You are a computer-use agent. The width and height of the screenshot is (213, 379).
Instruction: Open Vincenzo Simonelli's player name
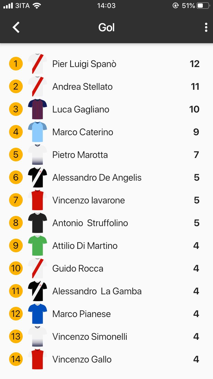point(90,337)
